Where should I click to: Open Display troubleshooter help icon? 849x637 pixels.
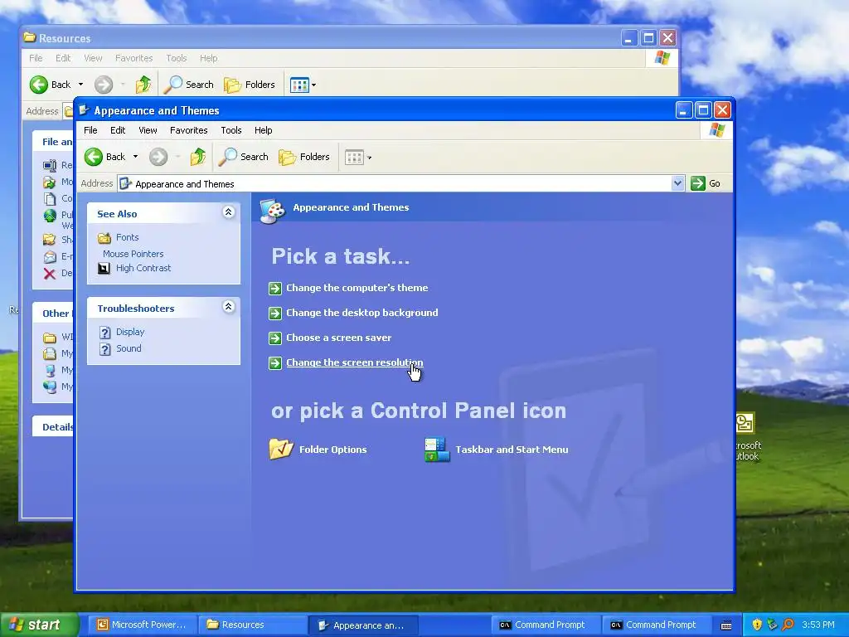pos(105,333)
